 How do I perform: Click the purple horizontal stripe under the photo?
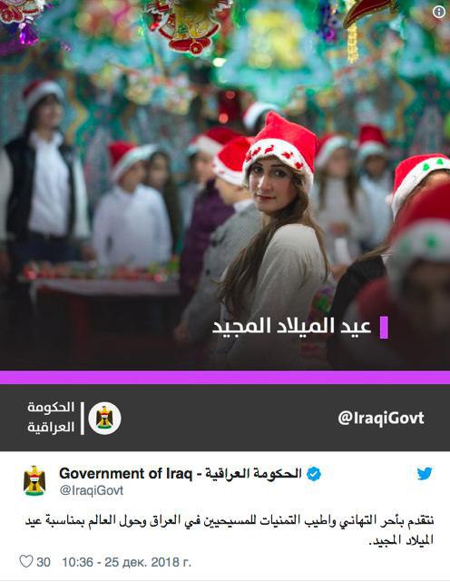(225, 378)
